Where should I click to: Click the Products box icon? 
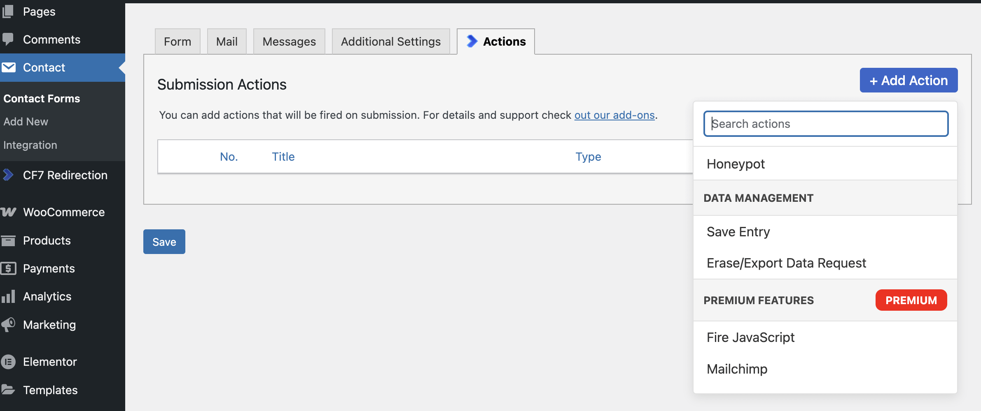coord(8,240)
